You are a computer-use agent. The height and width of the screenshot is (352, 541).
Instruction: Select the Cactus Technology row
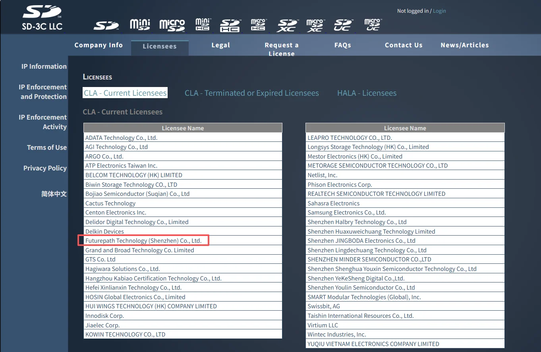(x=183, y=203)
